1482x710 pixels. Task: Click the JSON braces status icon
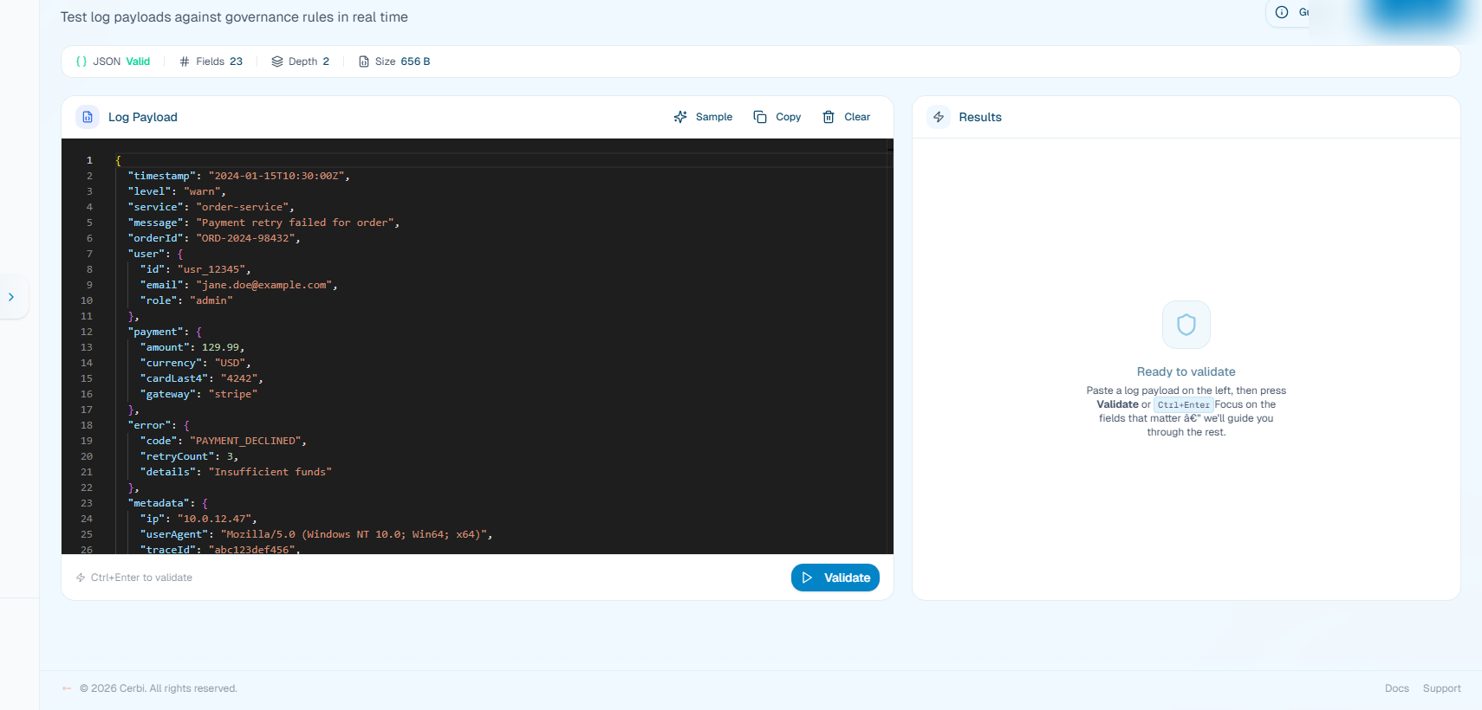(81, 61)
